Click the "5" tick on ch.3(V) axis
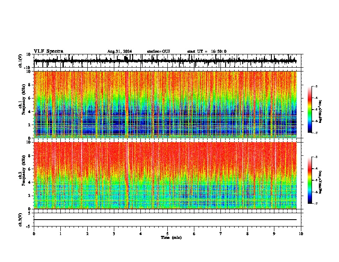Screen dimensions: 339x262 point(30,213)
